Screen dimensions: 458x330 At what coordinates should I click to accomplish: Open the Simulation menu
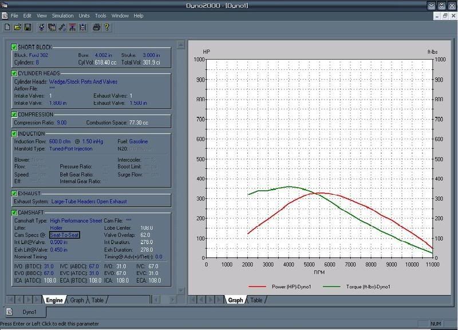point(62,16)
